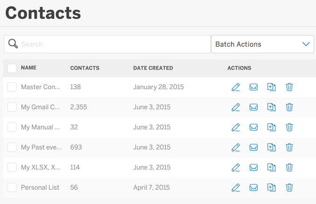
Task: Click the search magnifier icon
Action: 13,44
